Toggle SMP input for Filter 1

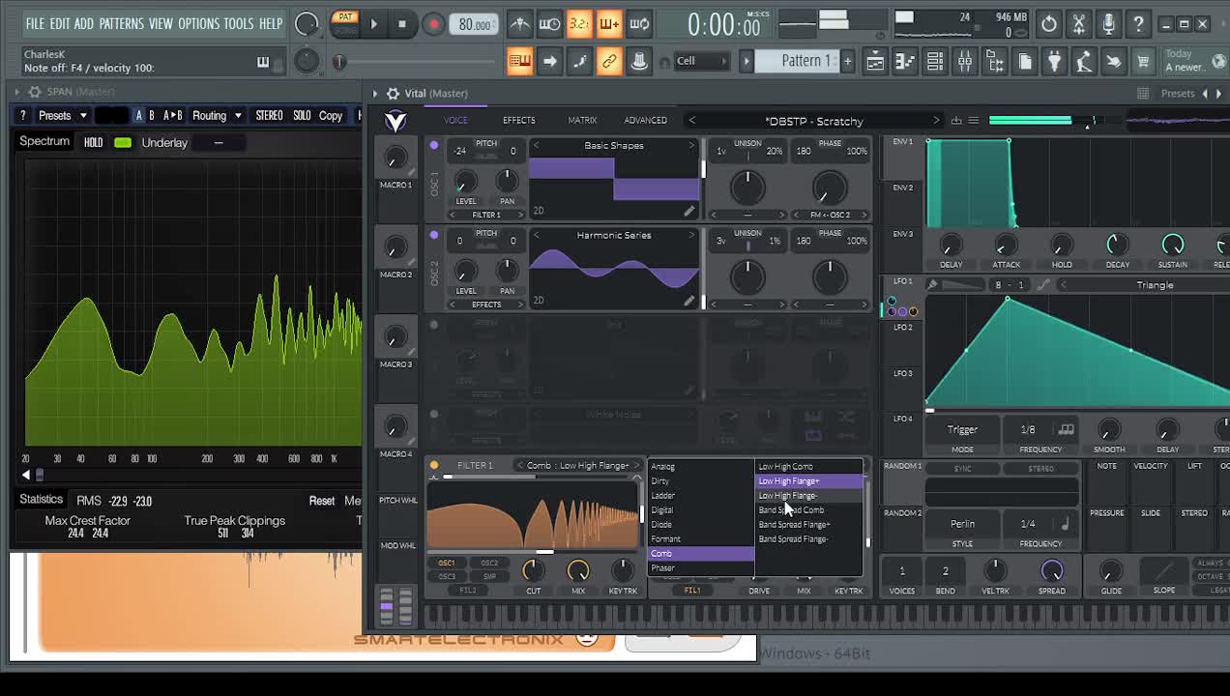point(489,576)
